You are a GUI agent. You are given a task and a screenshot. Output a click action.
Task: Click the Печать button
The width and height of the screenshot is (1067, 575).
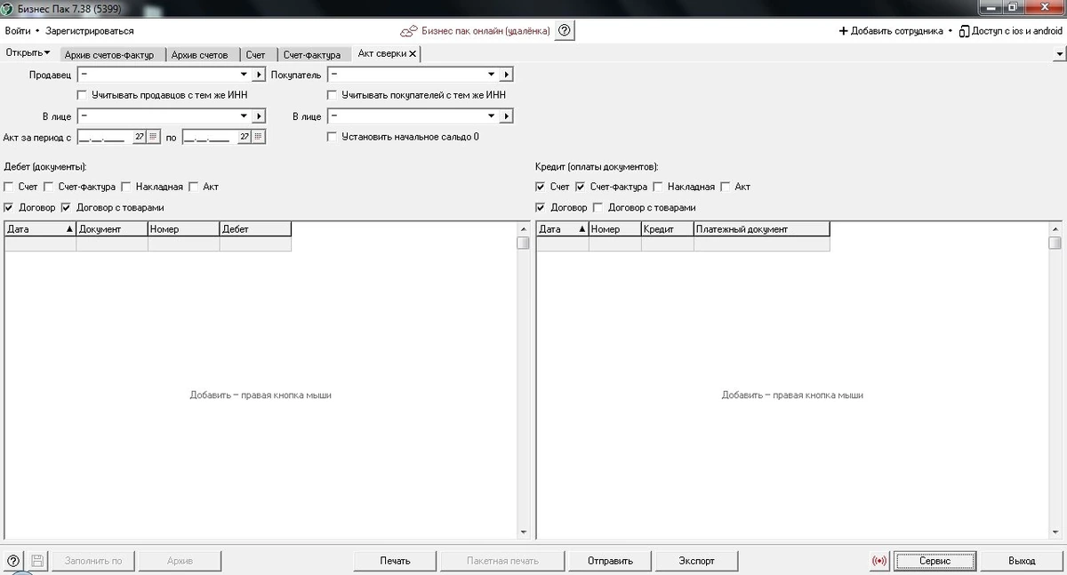[395, 561]
